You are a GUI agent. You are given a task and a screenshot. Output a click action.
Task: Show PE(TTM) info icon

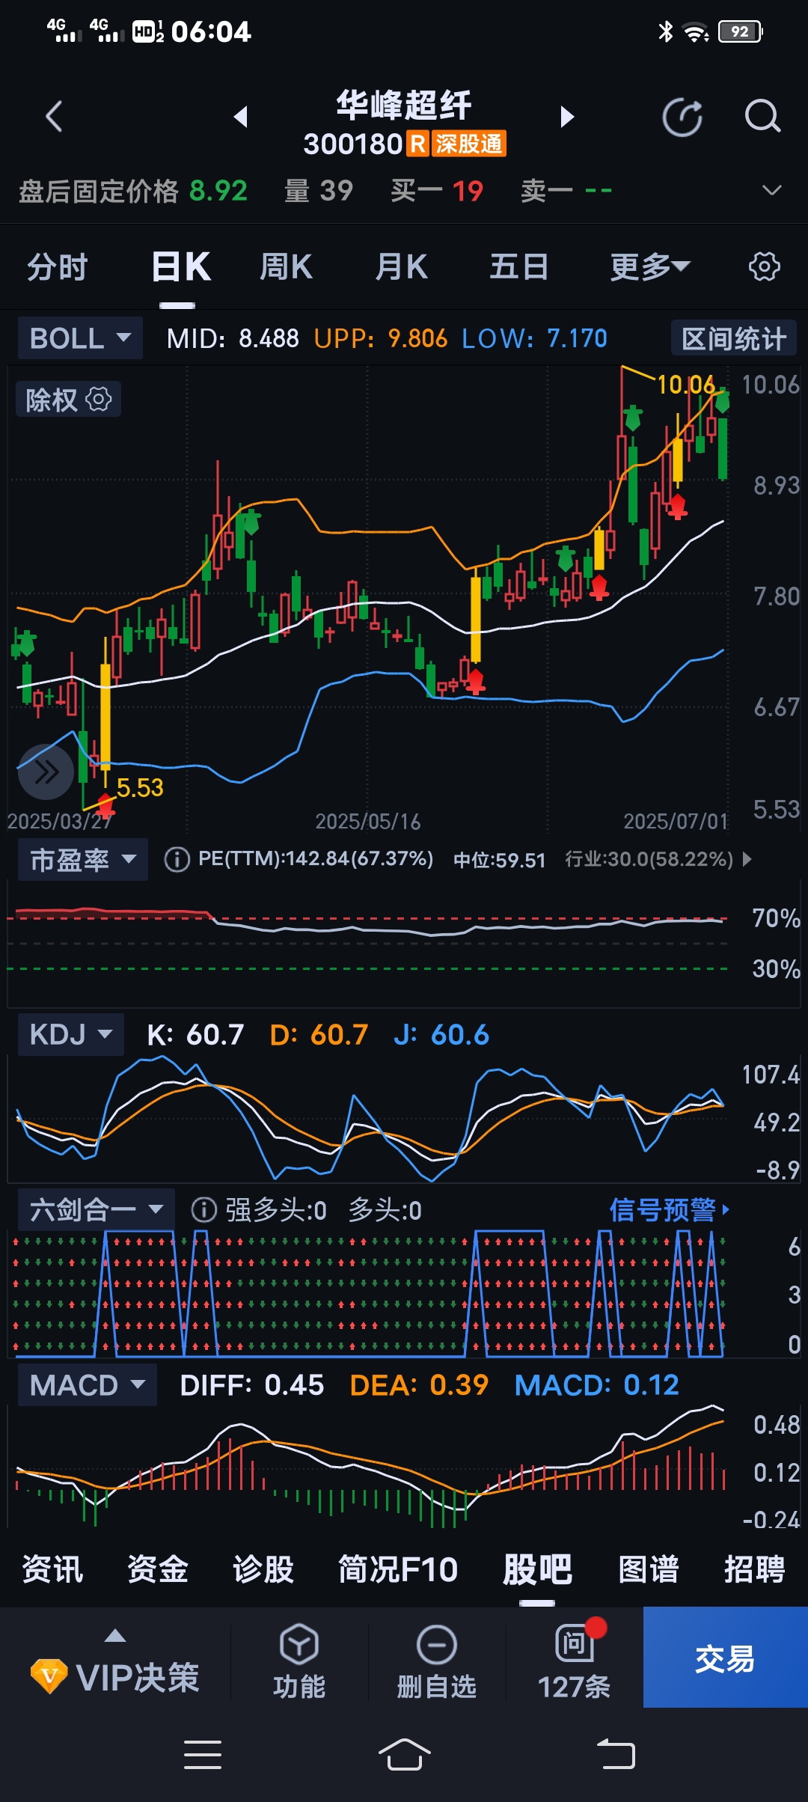[177, 859]
